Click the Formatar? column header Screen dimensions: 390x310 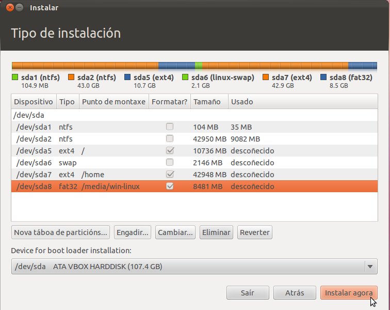point(170,101)
